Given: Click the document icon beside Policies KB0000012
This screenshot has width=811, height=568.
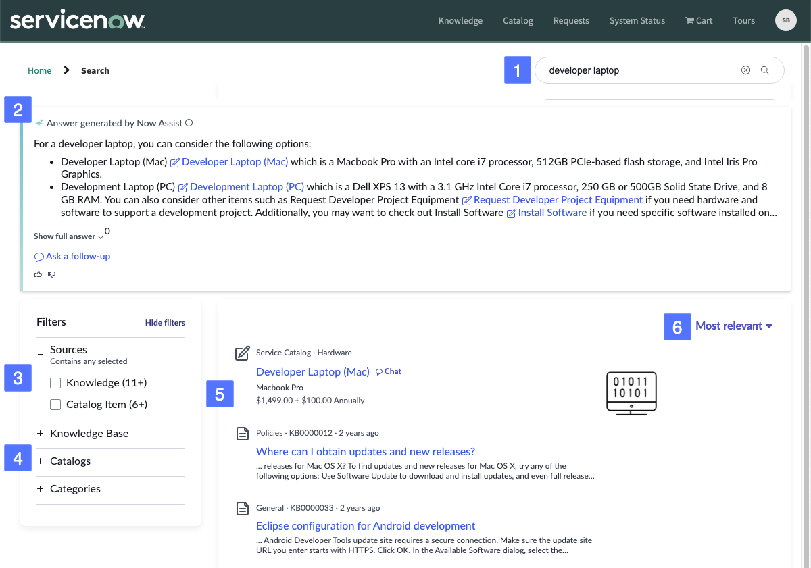Looking at the screenshot, I should tap(242, 434).
